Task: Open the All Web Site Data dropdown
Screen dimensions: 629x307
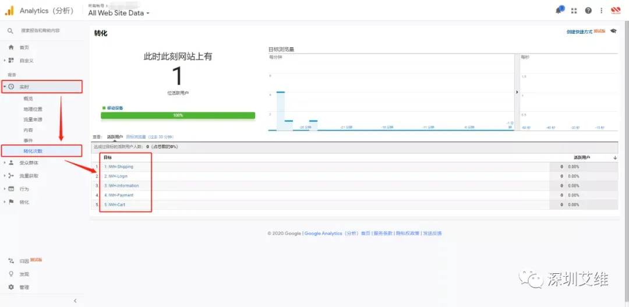Action: pos(119,13)
